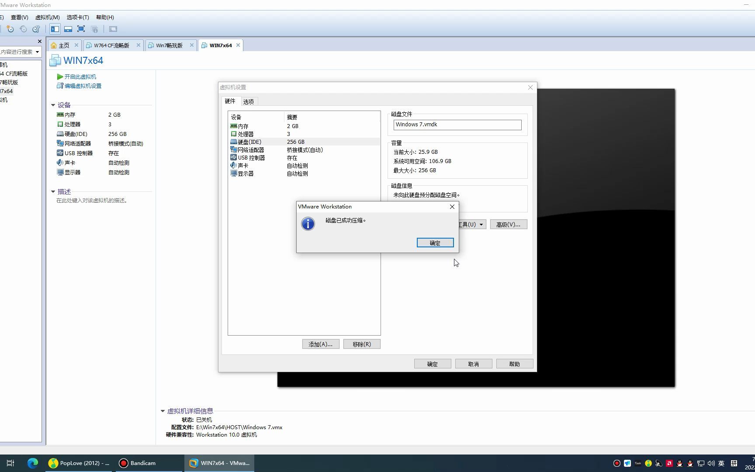Image resolution: width=755 pixels, height=472 pixels.
Task: Select the 硬件 tab in settings dialog
Action: click(230, 101)
